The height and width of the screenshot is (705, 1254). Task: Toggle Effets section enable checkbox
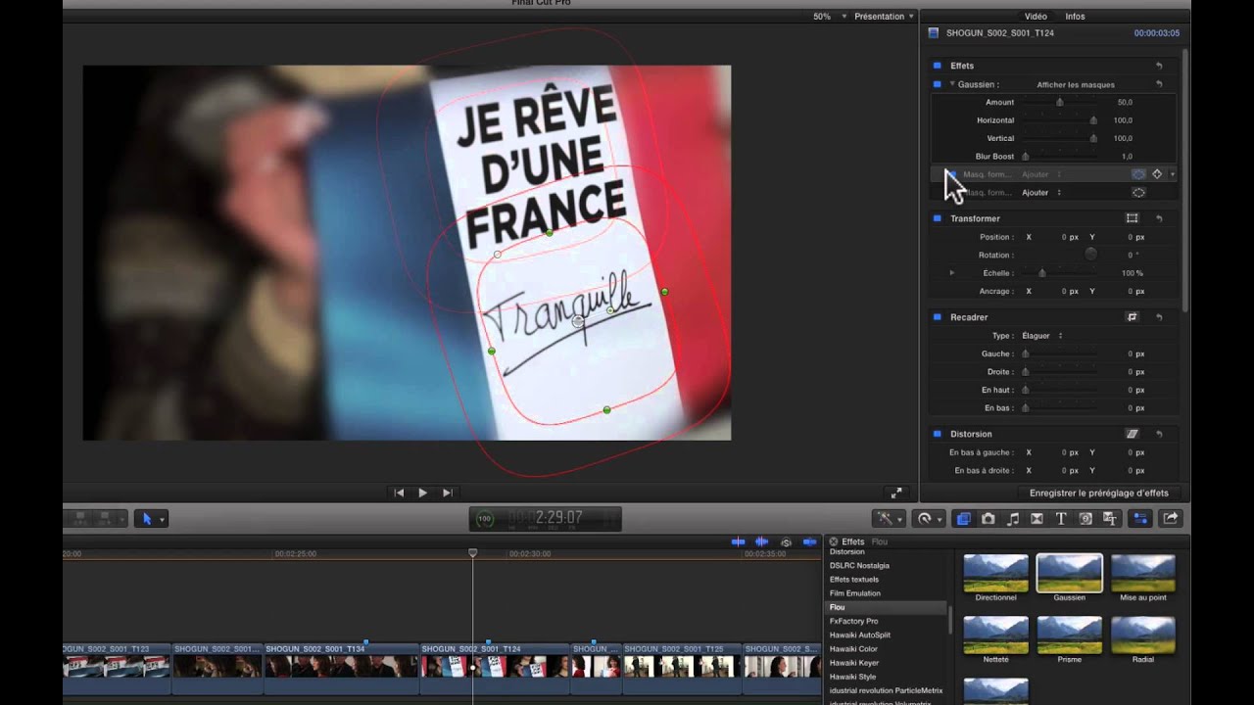click(937, 66)
